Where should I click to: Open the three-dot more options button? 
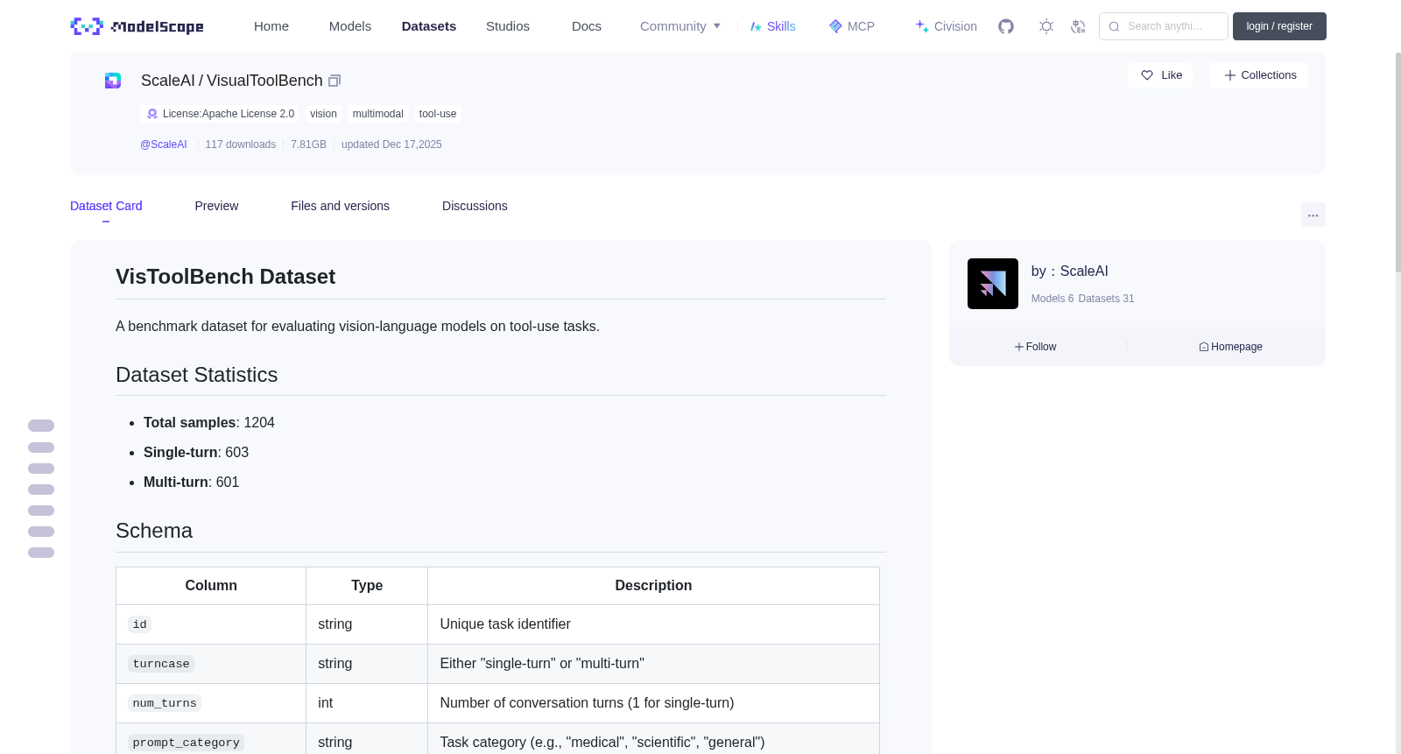pos(1313,215)
